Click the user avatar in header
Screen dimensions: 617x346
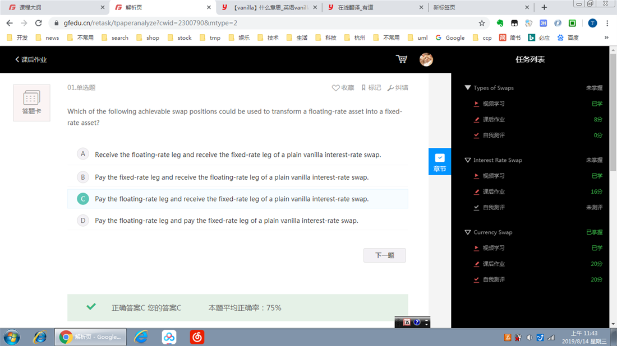[x=426, y=59]
